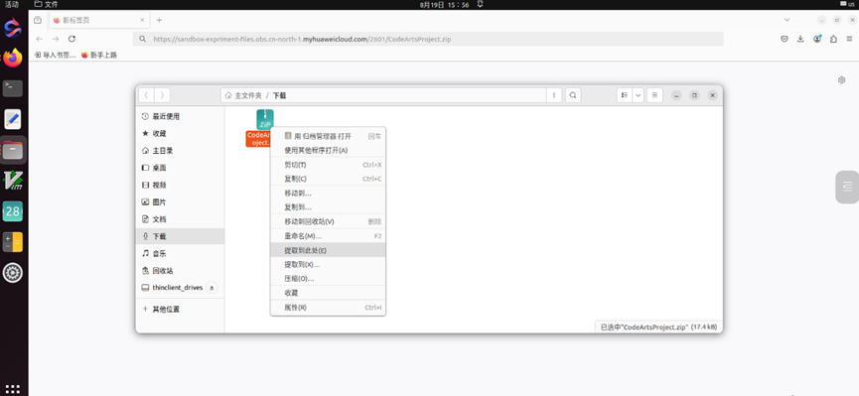Open file manager search
Screen dimensions: 859x396
click(x=572, y=95)
